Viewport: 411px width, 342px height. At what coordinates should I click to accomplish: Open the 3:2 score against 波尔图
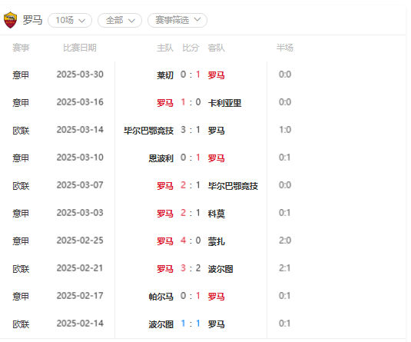(191, 268)
